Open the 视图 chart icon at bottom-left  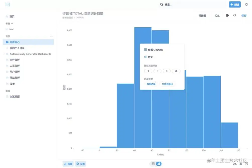point(68,163)
